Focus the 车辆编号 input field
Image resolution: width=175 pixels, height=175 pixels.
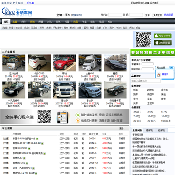148,64
